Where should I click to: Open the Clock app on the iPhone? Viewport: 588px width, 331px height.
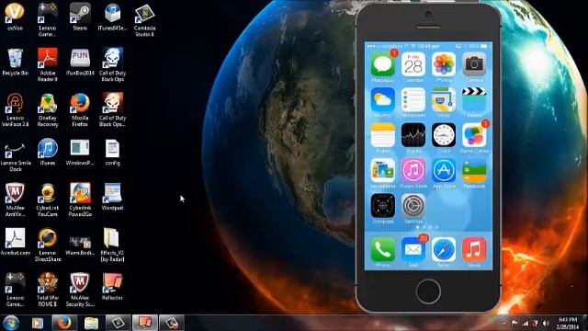(444, 135)
